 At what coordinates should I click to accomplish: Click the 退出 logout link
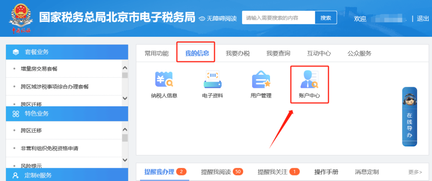(x=423, y=18)
